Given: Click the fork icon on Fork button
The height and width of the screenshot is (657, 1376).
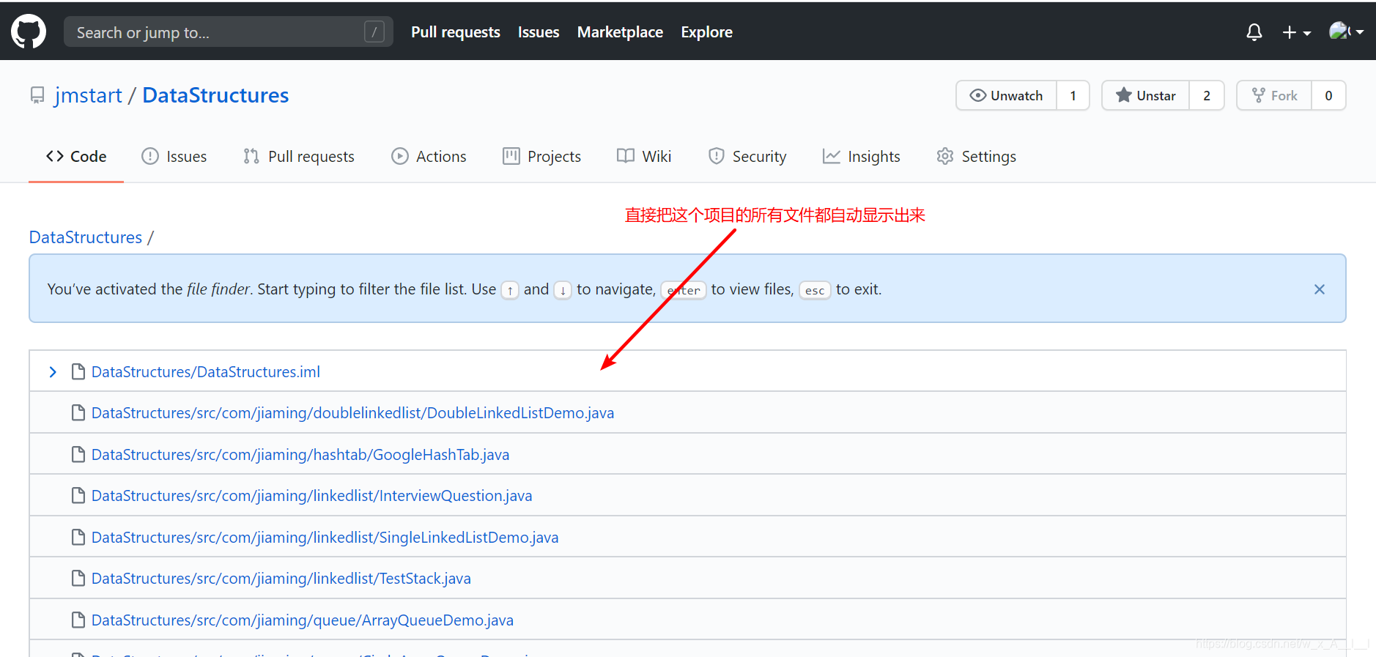Looking at the screenshot, I should click(x=1259, y=95).
